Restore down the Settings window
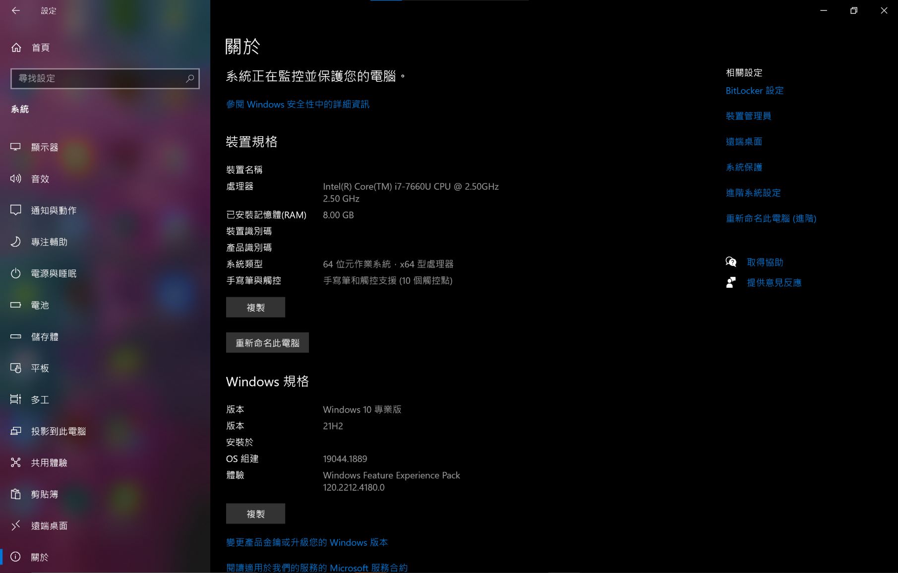This screenshot has width=898, height=573. pos(854,10)
